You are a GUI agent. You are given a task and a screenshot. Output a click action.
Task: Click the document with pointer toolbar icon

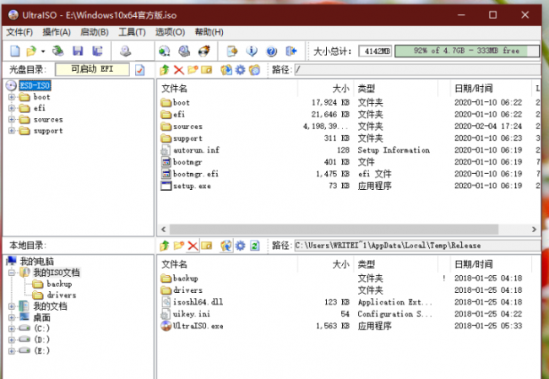point(231,51)
